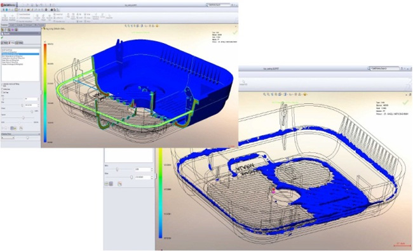Click the green checkmark in Results panel
This screenshot has height=251, width=413.
tap(2, 37)
